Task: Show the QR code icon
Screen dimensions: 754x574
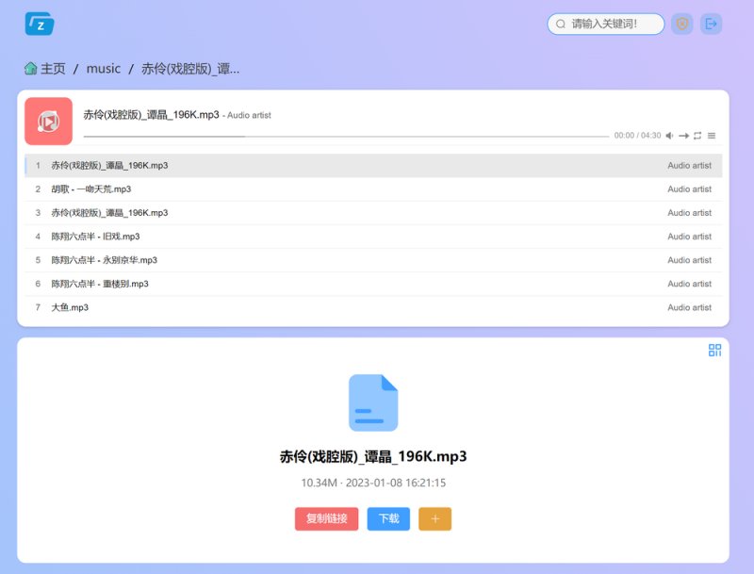Action: [714, 350]
